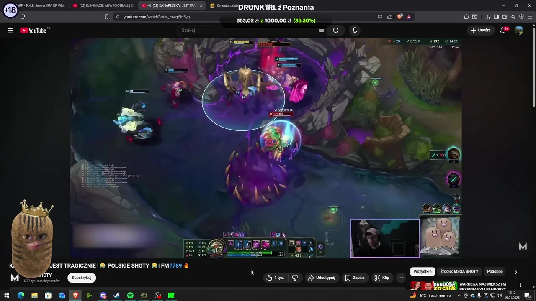Open WARDĘGA recommended video thumbnail
This screenshot has width=536, height=301.
coord(433,285)
